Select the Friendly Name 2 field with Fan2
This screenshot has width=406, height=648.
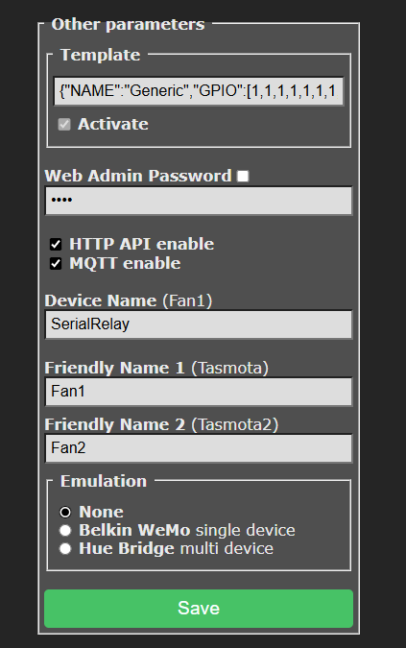coord(199,448)
